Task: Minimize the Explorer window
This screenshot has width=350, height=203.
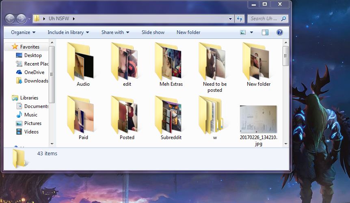Action: pos(254,4)
